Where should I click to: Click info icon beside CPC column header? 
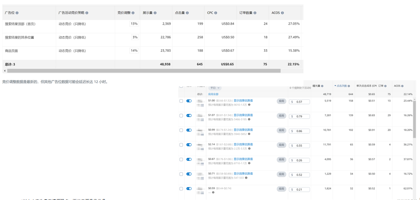(x=216, y=13)
